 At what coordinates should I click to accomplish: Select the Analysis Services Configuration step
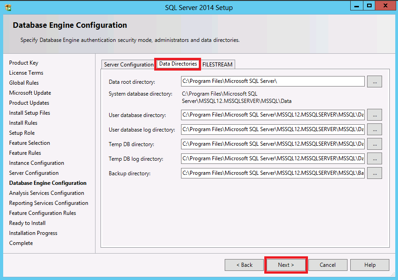pyautogui.click(x=46, y=193)
